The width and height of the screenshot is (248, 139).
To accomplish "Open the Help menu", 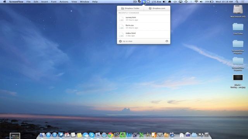I will click(x=95, y=2).
